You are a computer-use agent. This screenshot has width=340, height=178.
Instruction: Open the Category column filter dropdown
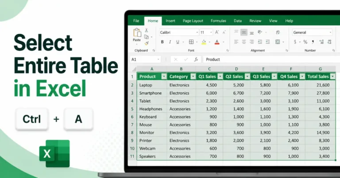[193, 77]
